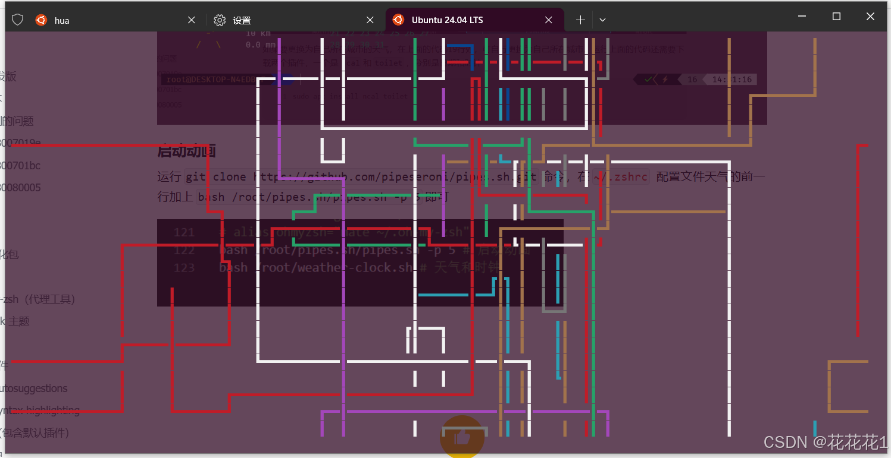Click the 启动动画 heading in the blog page

pos(186,151)
